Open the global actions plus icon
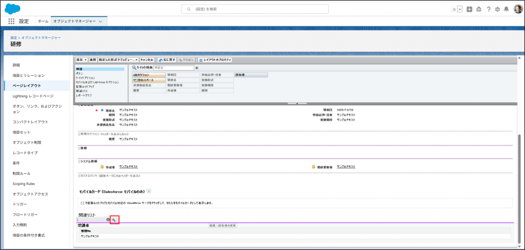Screen dimensions: 525x250 coord(469,9)
